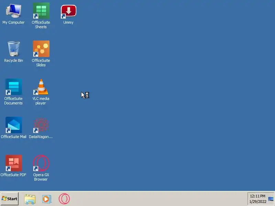Launch Opera GX from the taskbar
Screen dimensions: 275x206
(x=64, y=199)
